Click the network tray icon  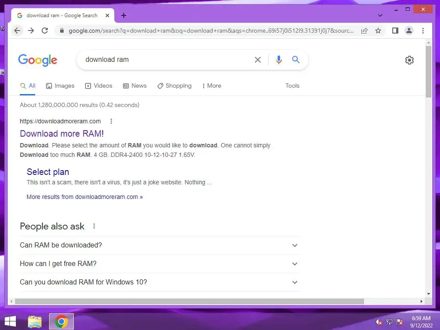389,322
